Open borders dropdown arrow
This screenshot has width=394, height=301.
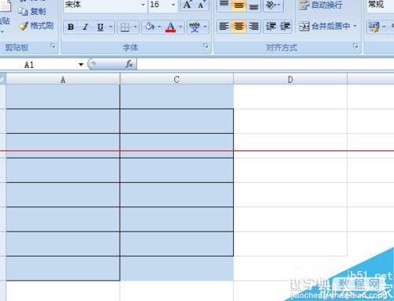[x=135, y=27]
